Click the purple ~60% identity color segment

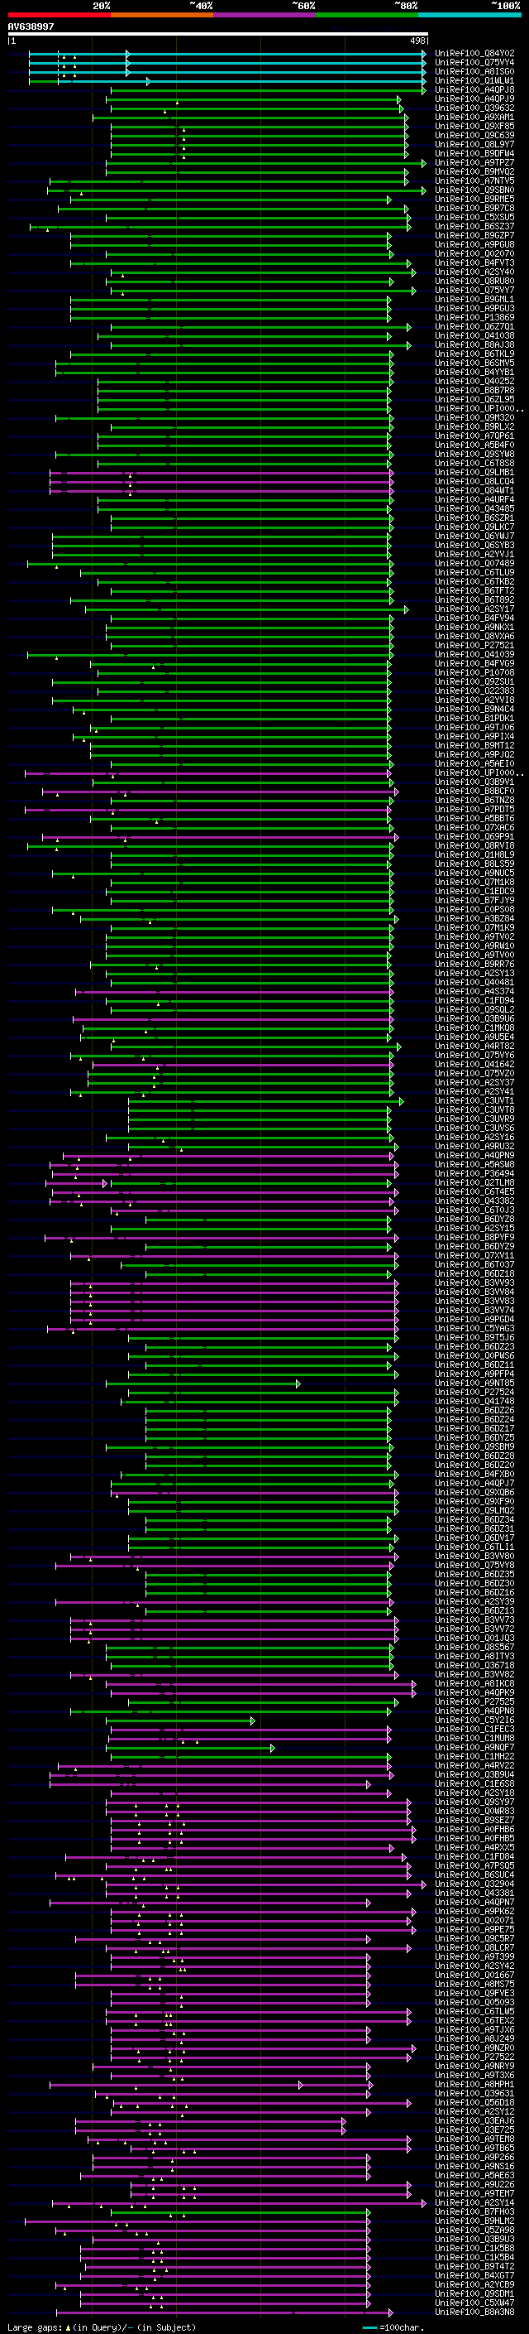click(x=264, y=15)
